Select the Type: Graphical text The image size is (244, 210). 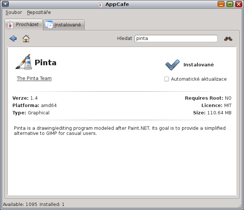click(x=31, y=113)
